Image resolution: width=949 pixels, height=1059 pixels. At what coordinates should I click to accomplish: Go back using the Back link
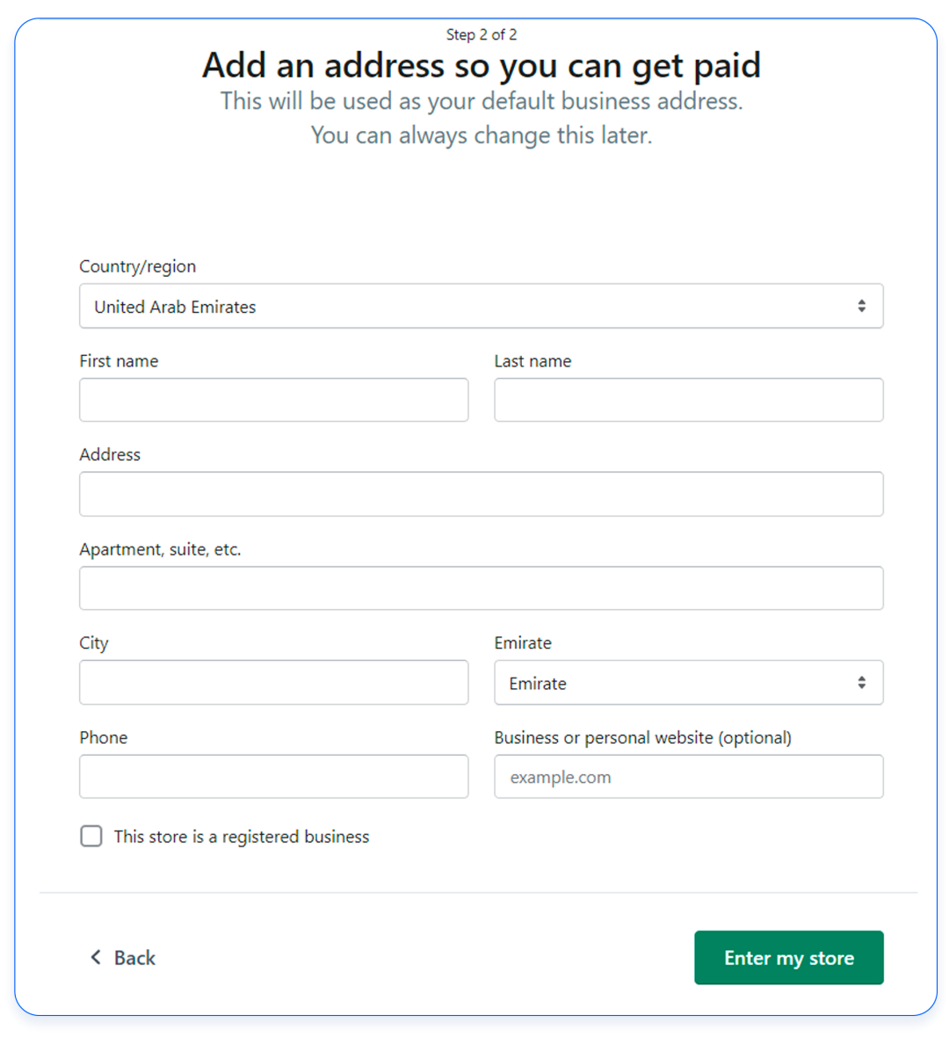pyautogui.click(x=134, y=958)
